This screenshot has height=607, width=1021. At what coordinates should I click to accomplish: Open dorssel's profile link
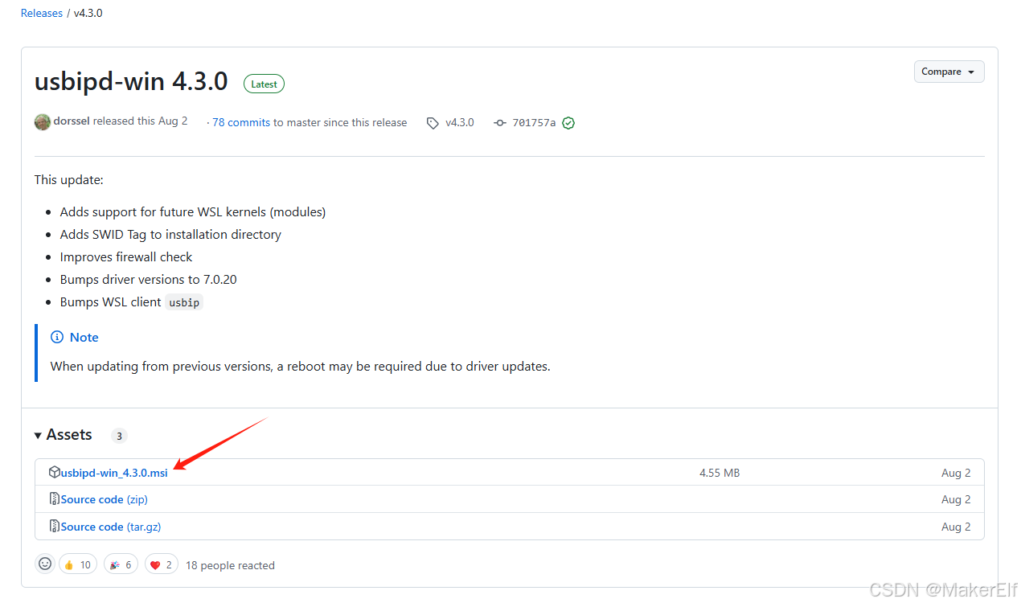pyautogui.click(x=72, y=121)
